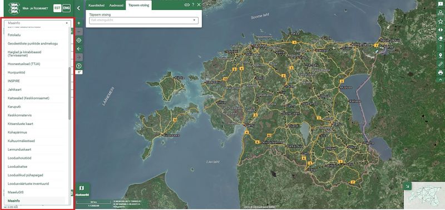Collapse the left sidebar with the chevron arrow
Image resolution: width=445 pixels, height=210 pixels.
pyautogui.click(x=79, y=8)
